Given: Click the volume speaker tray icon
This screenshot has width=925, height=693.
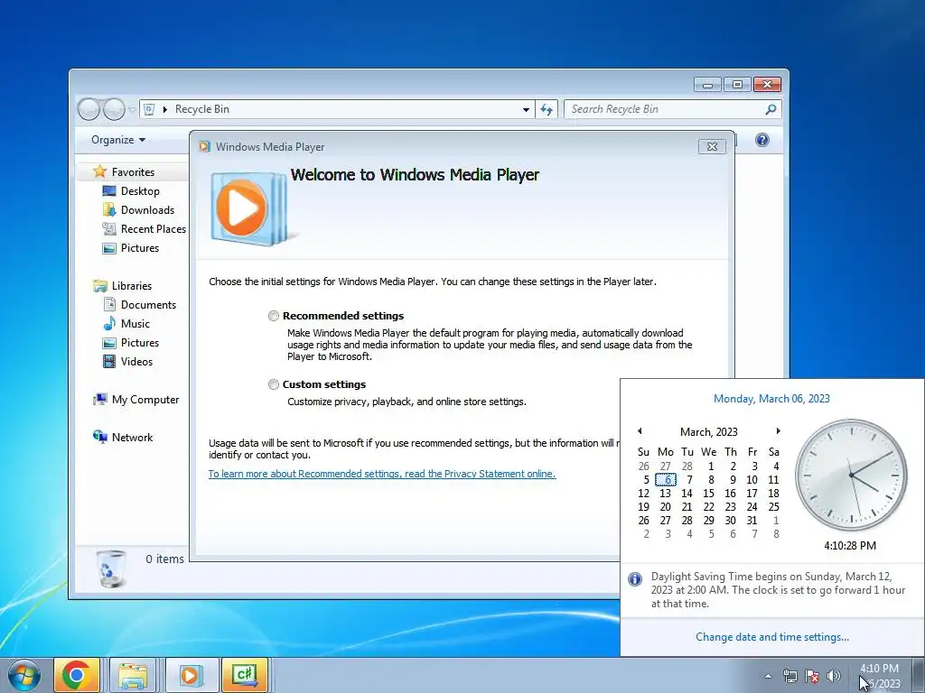Looking at the screenshot, I should 833,676.
